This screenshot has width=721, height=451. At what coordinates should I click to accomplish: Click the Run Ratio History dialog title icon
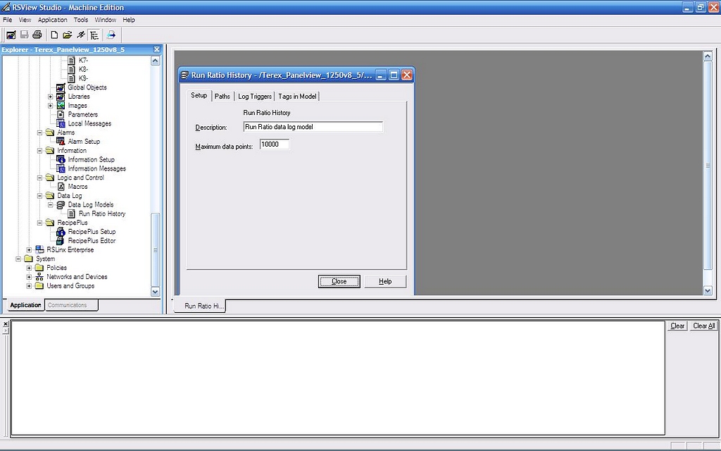[x=185, y=75]
